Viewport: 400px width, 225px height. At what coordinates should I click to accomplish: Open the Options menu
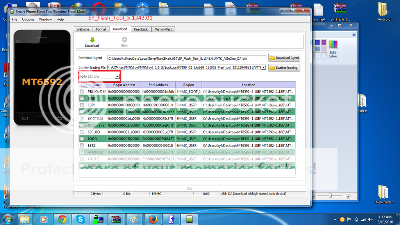28,20
